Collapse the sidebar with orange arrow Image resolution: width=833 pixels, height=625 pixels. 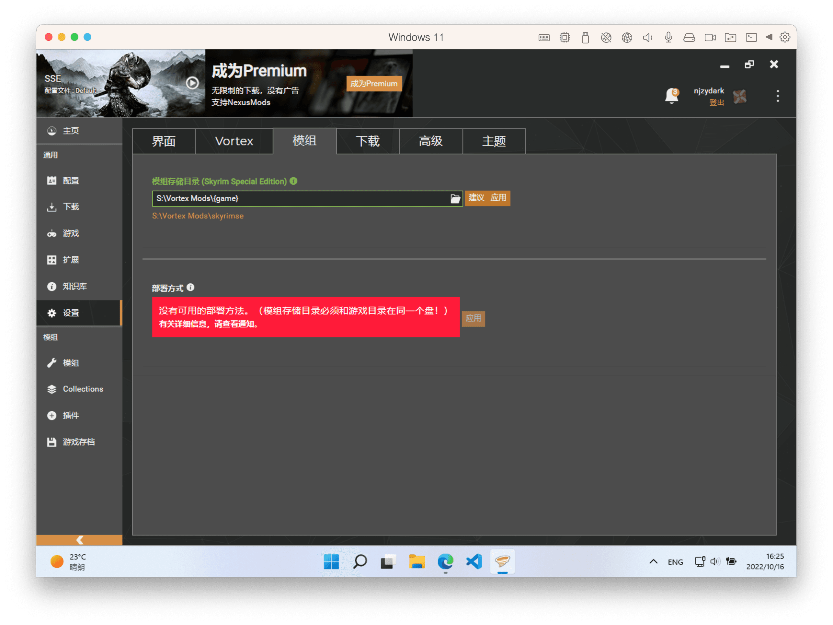pos(79,540)
